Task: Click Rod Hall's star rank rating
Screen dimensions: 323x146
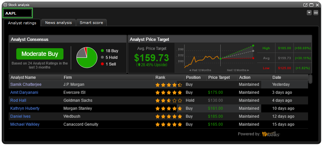Action: click(169, 101)
